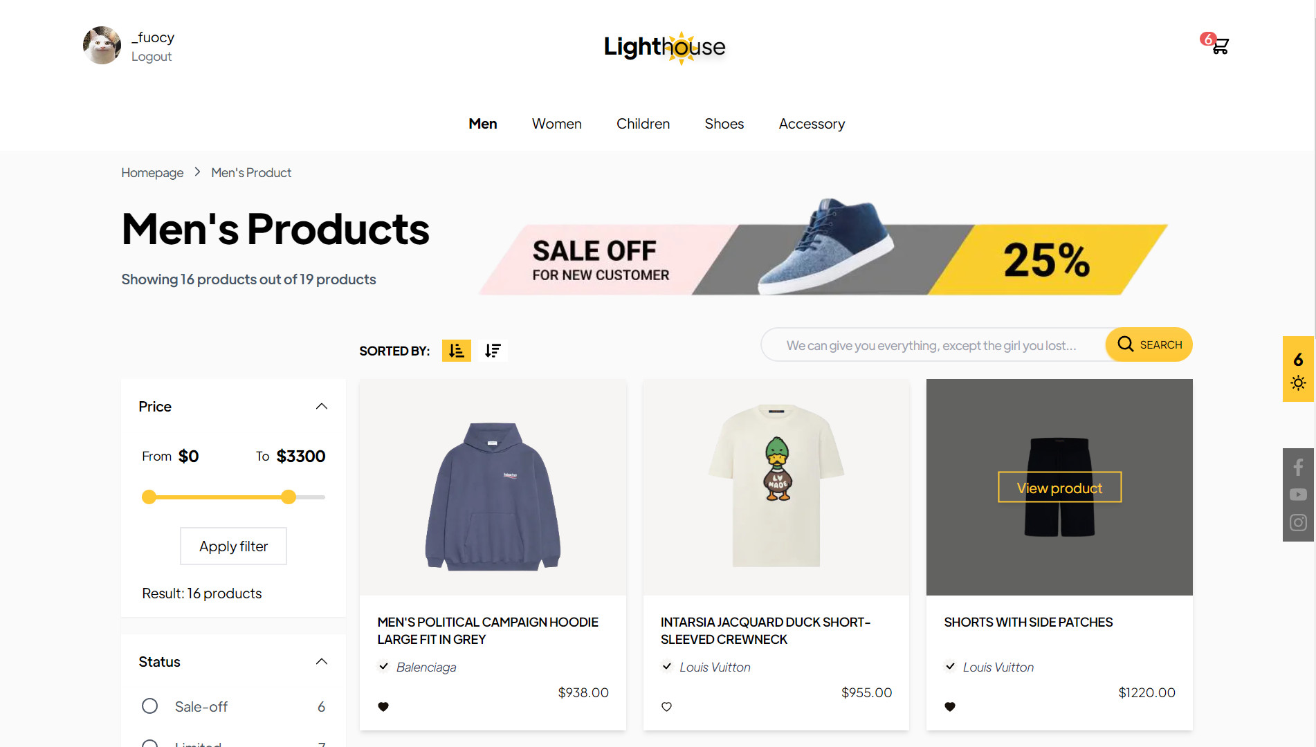This screenshot has width=1316, height=747.
Task: Sort products in descending order
Action: pos(493,351)
